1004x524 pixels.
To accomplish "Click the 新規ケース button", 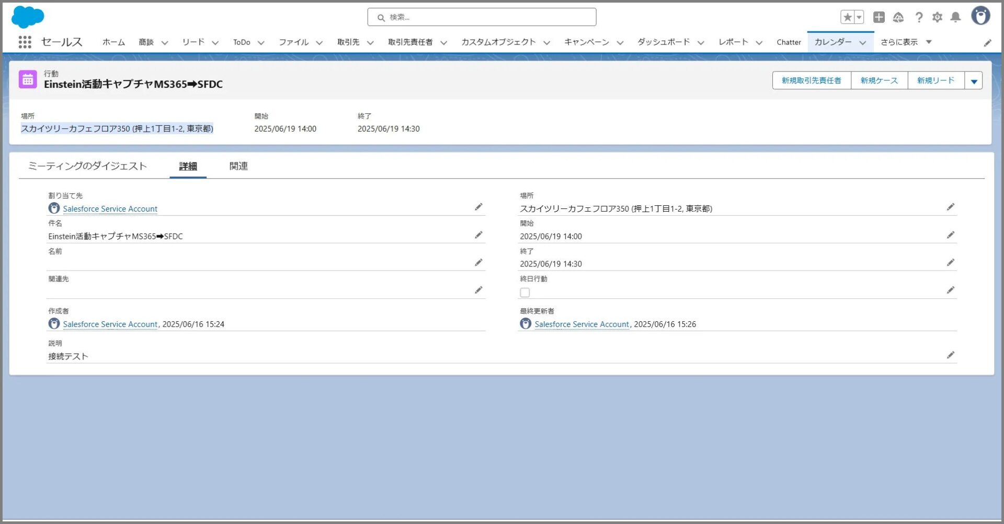I will [879, 80].
